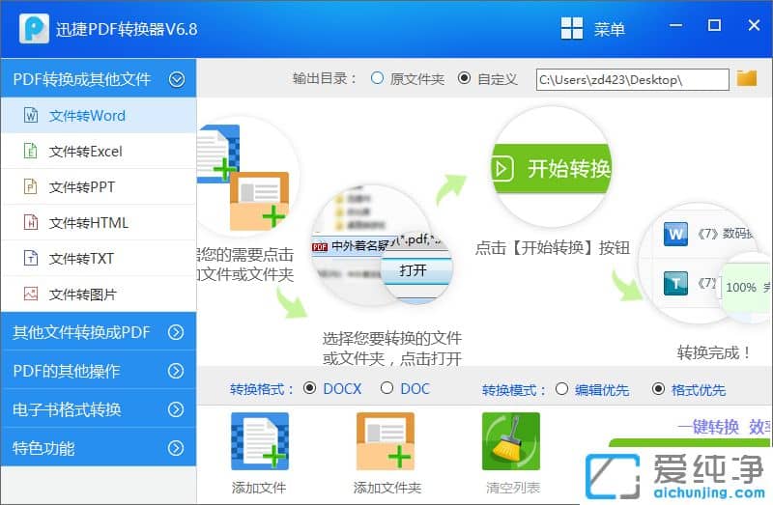Select 文件转TXT in the sidebar
773x505 pixels.
point(99,258)
